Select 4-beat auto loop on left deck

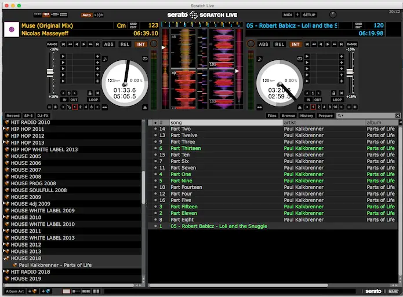tap(86, 107)
